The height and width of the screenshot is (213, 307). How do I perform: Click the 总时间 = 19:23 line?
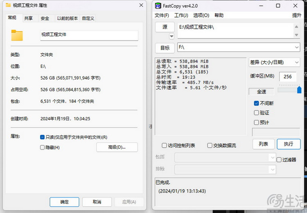click(176, 77)
